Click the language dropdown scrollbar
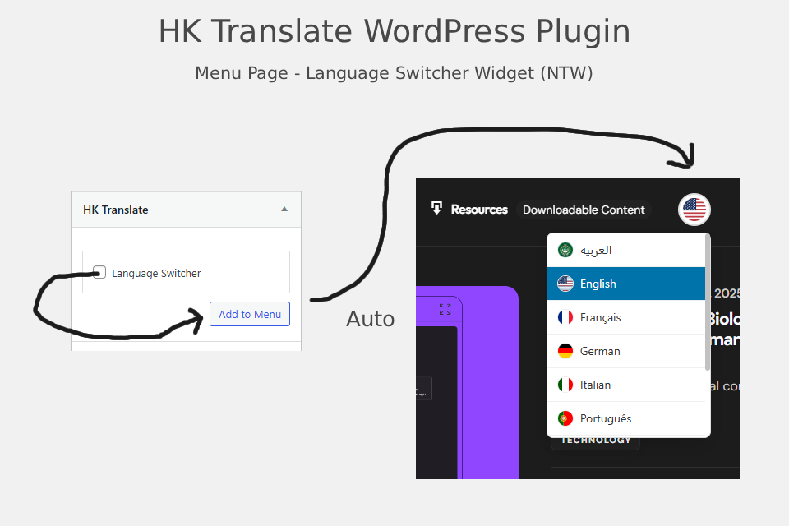 (x=708, y=302)
